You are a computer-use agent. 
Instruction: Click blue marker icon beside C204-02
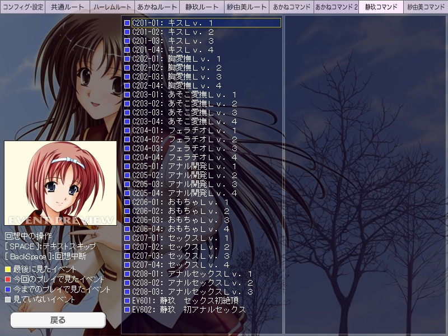[x=127, y=139]
